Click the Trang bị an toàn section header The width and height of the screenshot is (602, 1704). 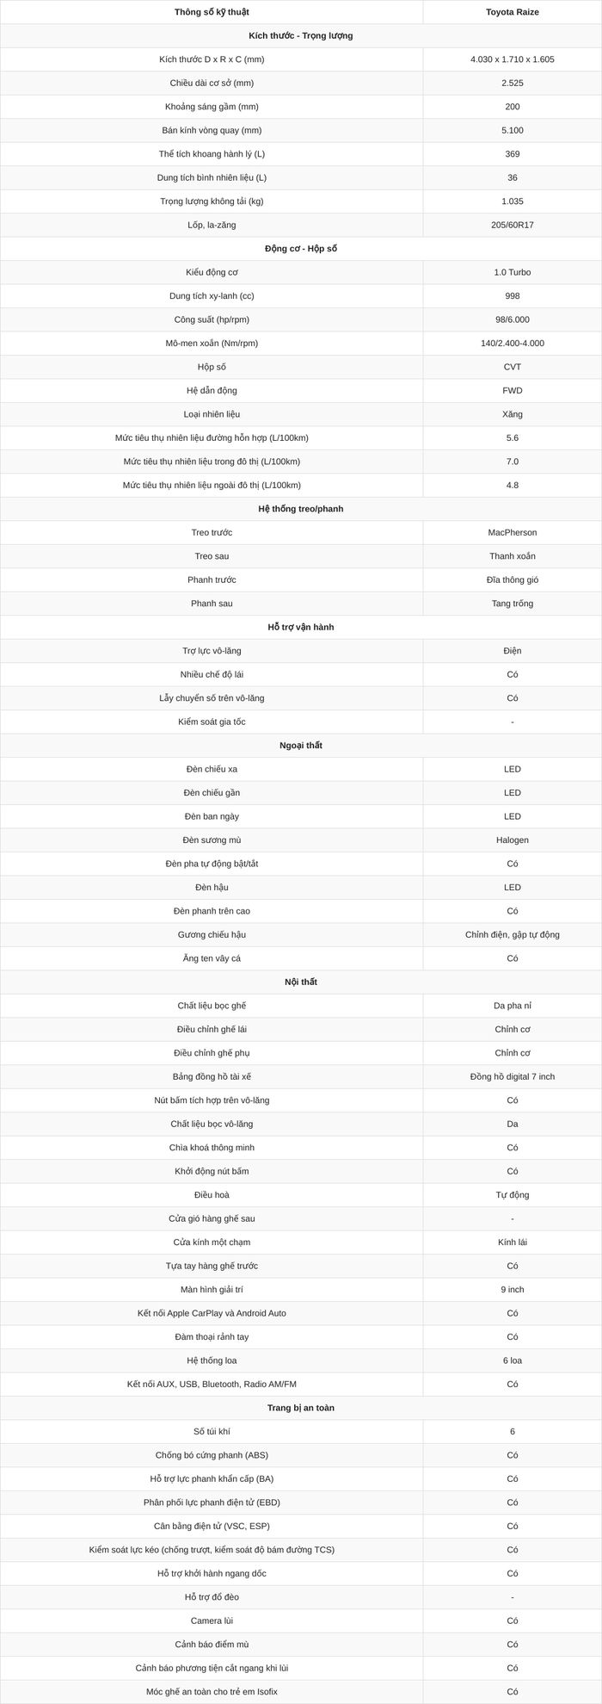(301, 1408)
